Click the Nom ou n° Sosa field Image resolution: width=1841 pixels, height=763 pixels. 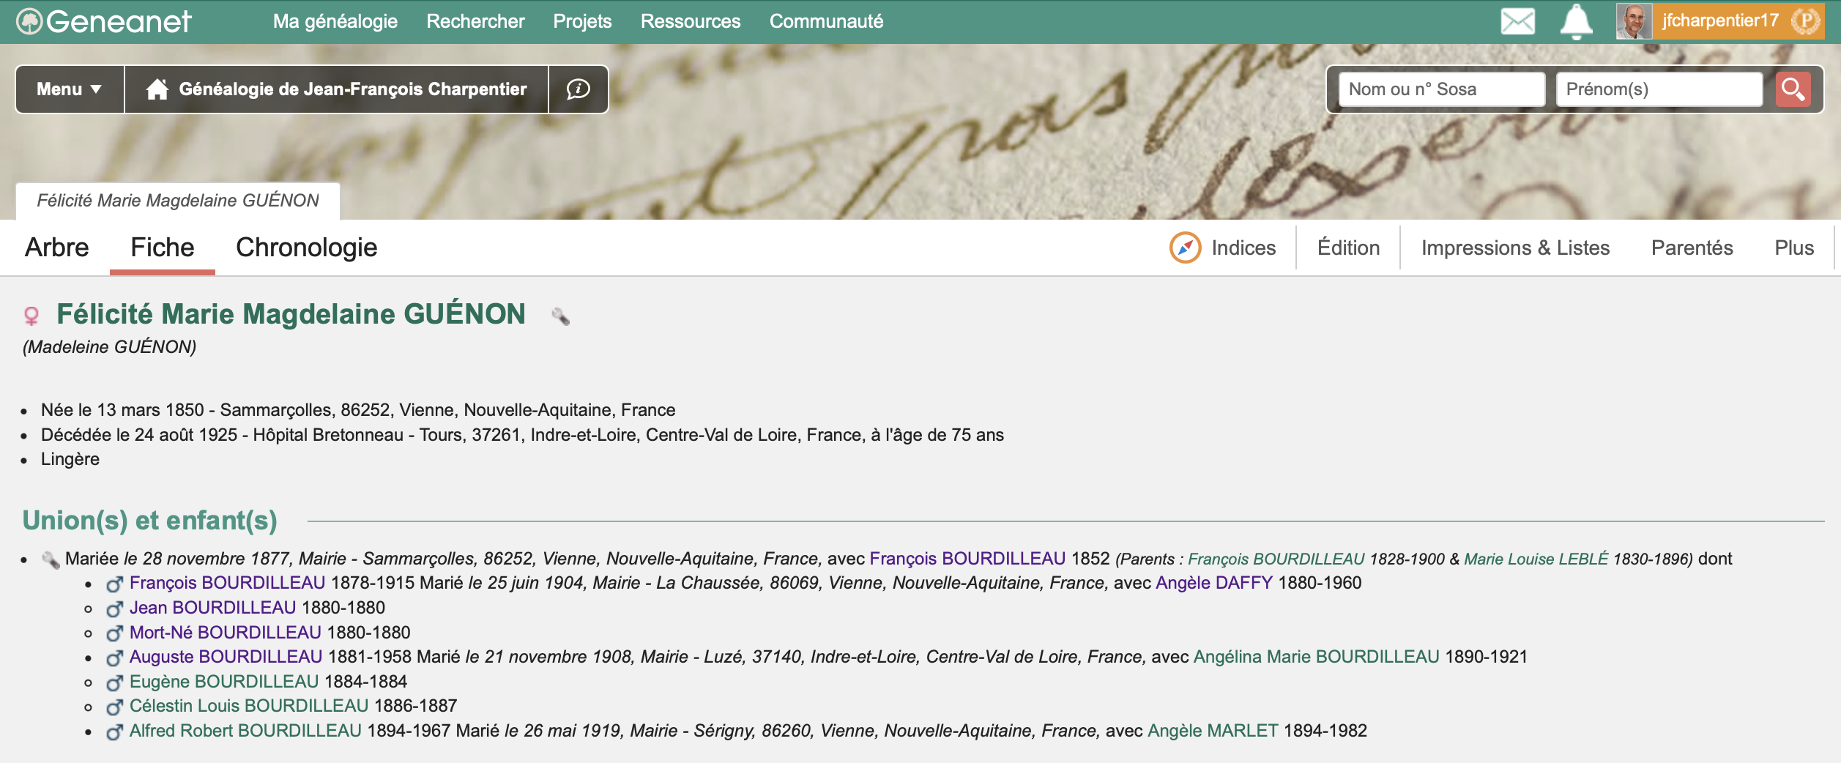coord(1441,89)
